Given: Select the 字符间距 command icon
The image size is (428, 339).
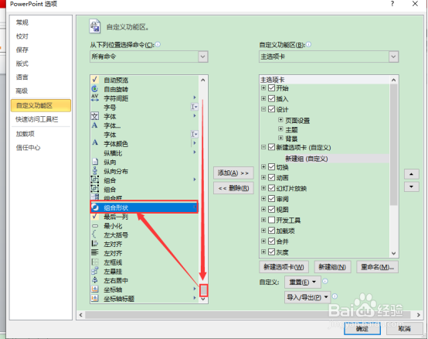Looking at the screenshot, I should [x=95, y=98].
